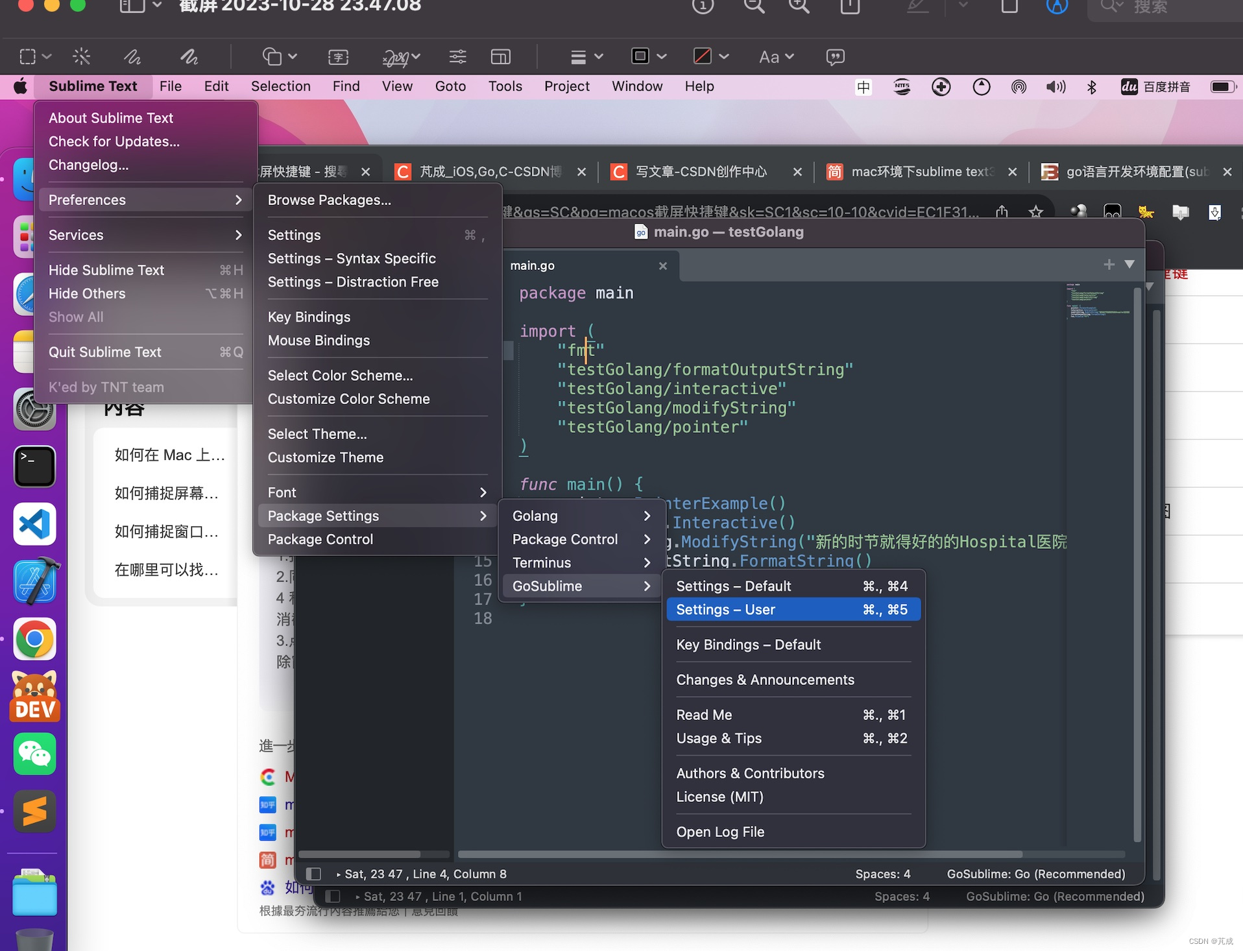Toggle input source via the 中 menu icon
1243x951 pixels.
[x=863, y=86]
